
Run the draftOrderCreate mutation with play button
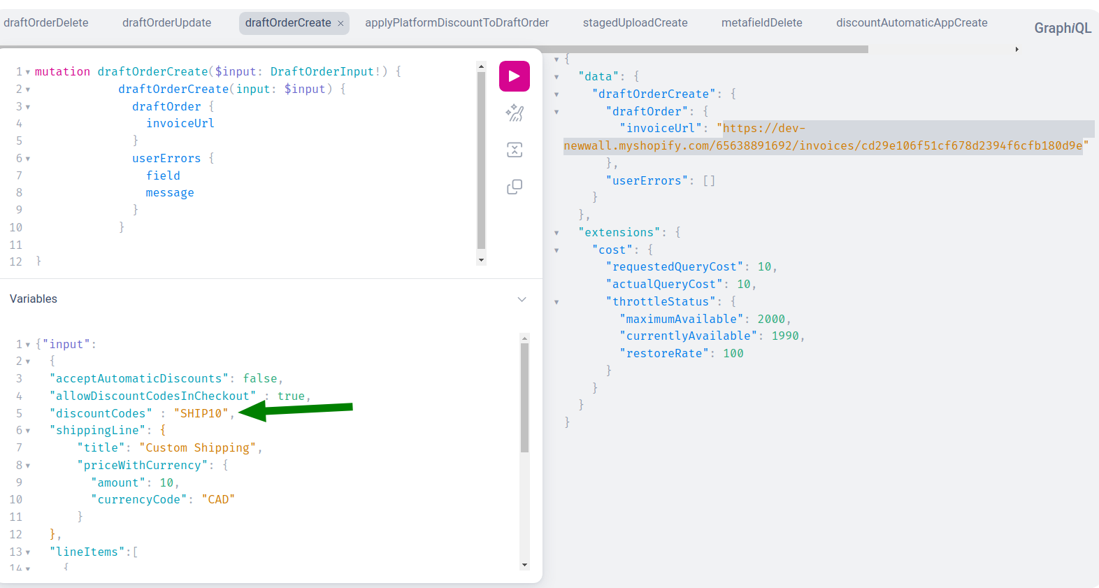pos(514,76)
